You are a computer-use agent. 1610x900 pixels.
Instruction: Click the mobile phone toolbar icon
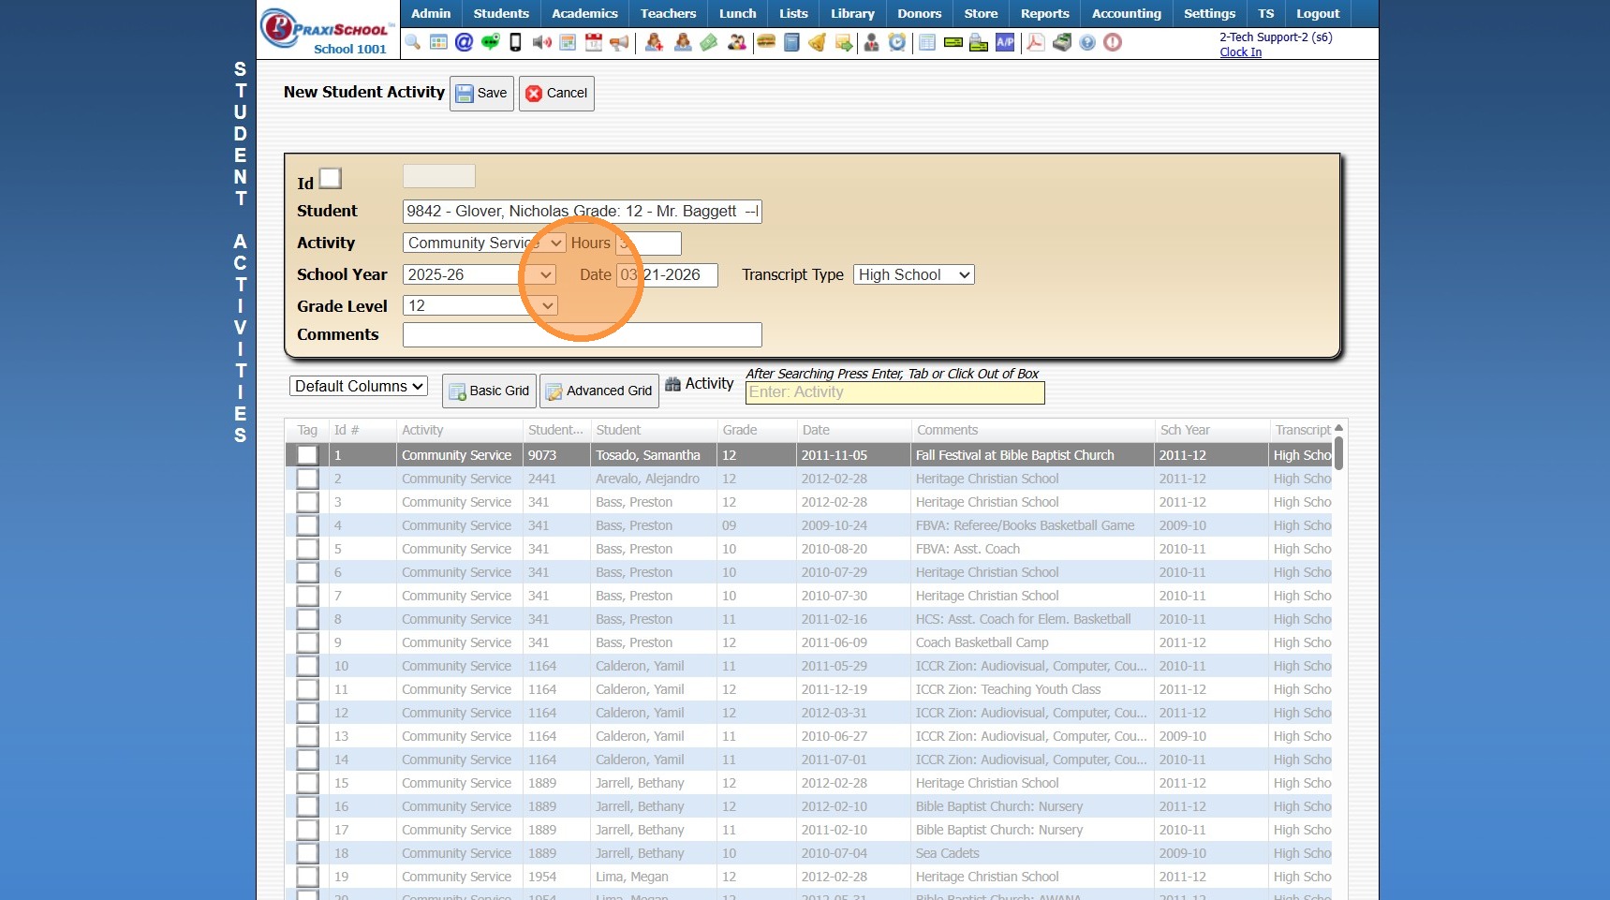[515, 42]
